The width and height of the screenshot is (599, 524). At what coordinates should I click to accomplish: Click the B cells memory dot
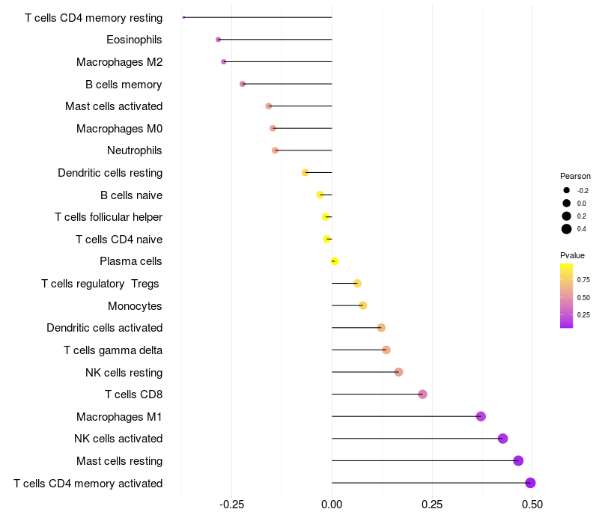[243, 84]
